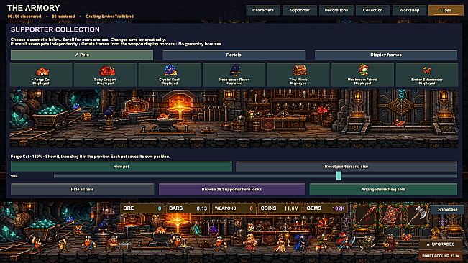The height and width of the screenshot is (263, 468).
Task: Browse 28 Supporter hero looks
Action: (231, 190)
